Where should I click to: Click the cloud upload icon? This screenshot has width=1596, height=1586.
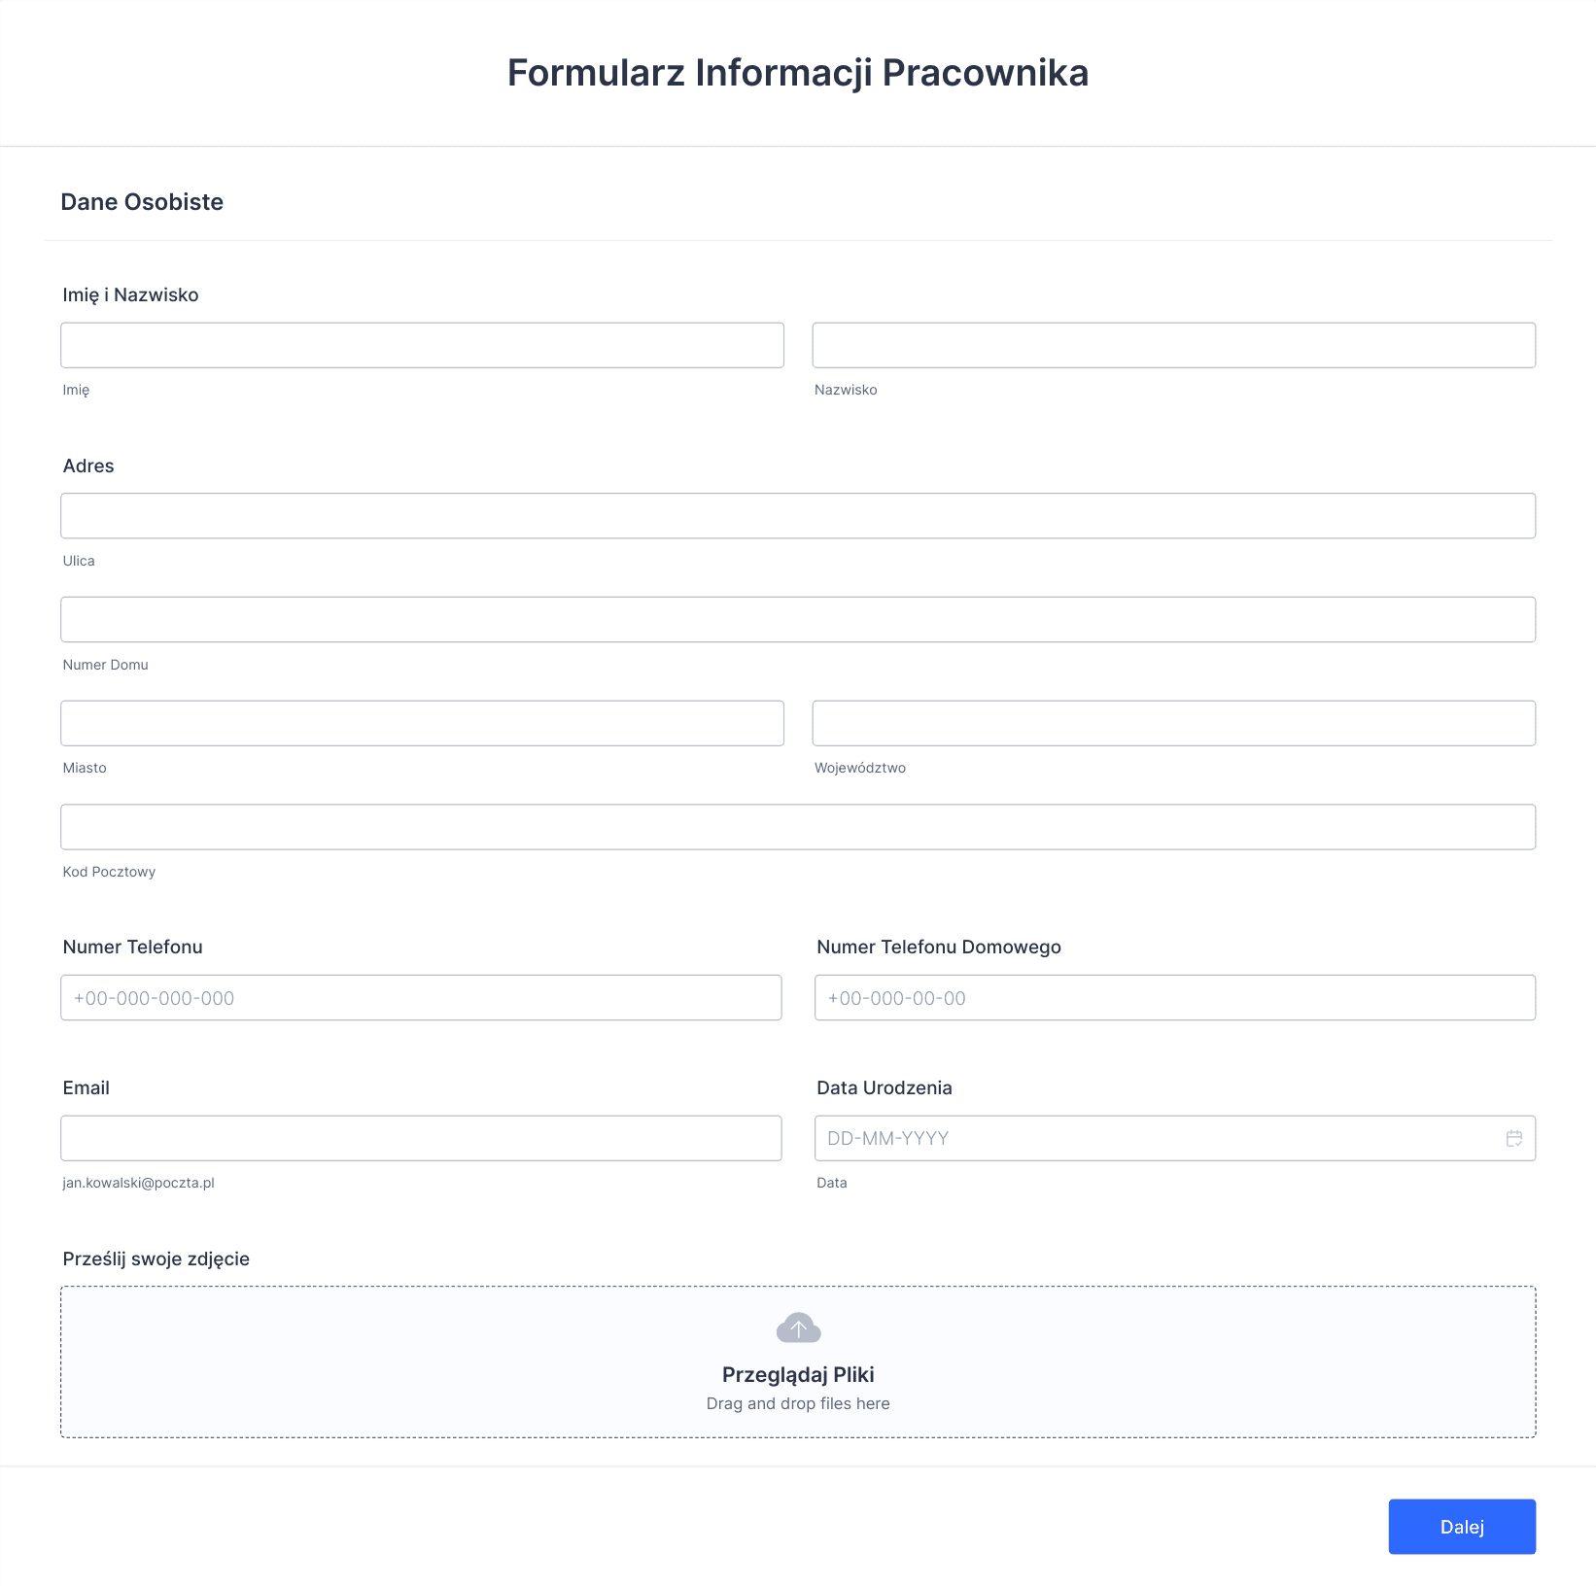[798, 1327]
